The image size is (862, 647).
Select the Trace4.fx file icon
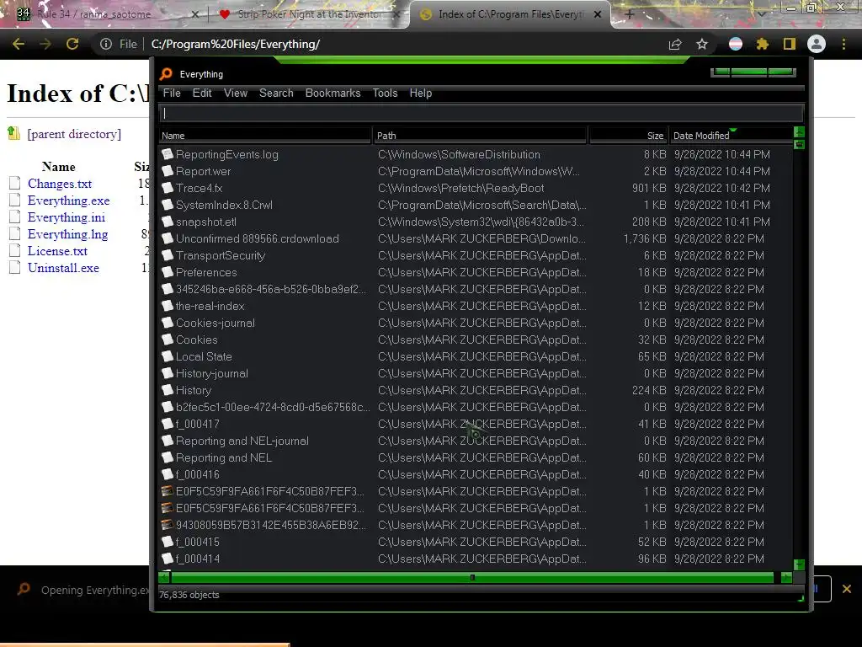pos(168,188)
